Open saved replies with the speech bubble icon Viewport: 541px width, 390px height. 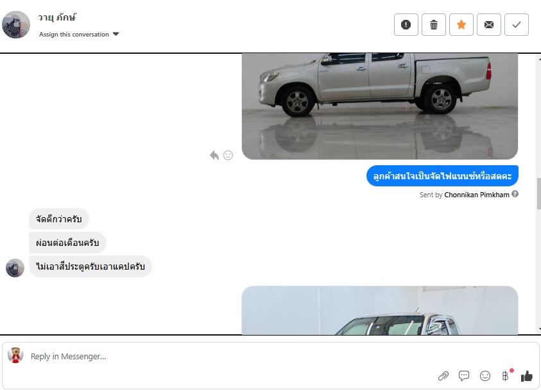[464, 375]
